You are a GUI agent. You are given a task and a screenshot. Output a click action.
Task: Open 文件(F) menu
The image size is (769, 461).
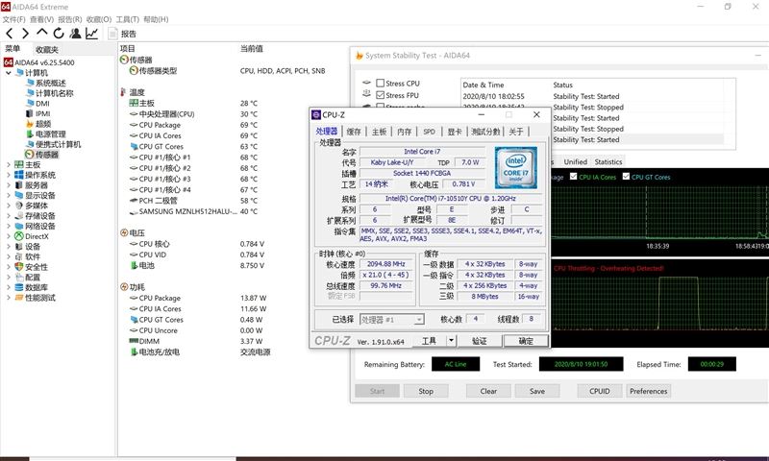(x=13, y=19)
